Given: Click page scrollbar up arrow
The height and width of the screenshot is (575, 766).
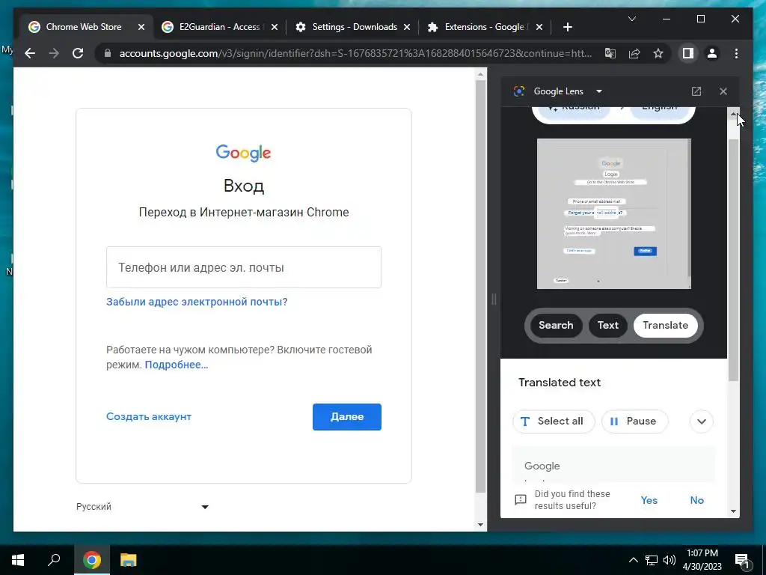Looking at the screenshot, I should point(480,74).
